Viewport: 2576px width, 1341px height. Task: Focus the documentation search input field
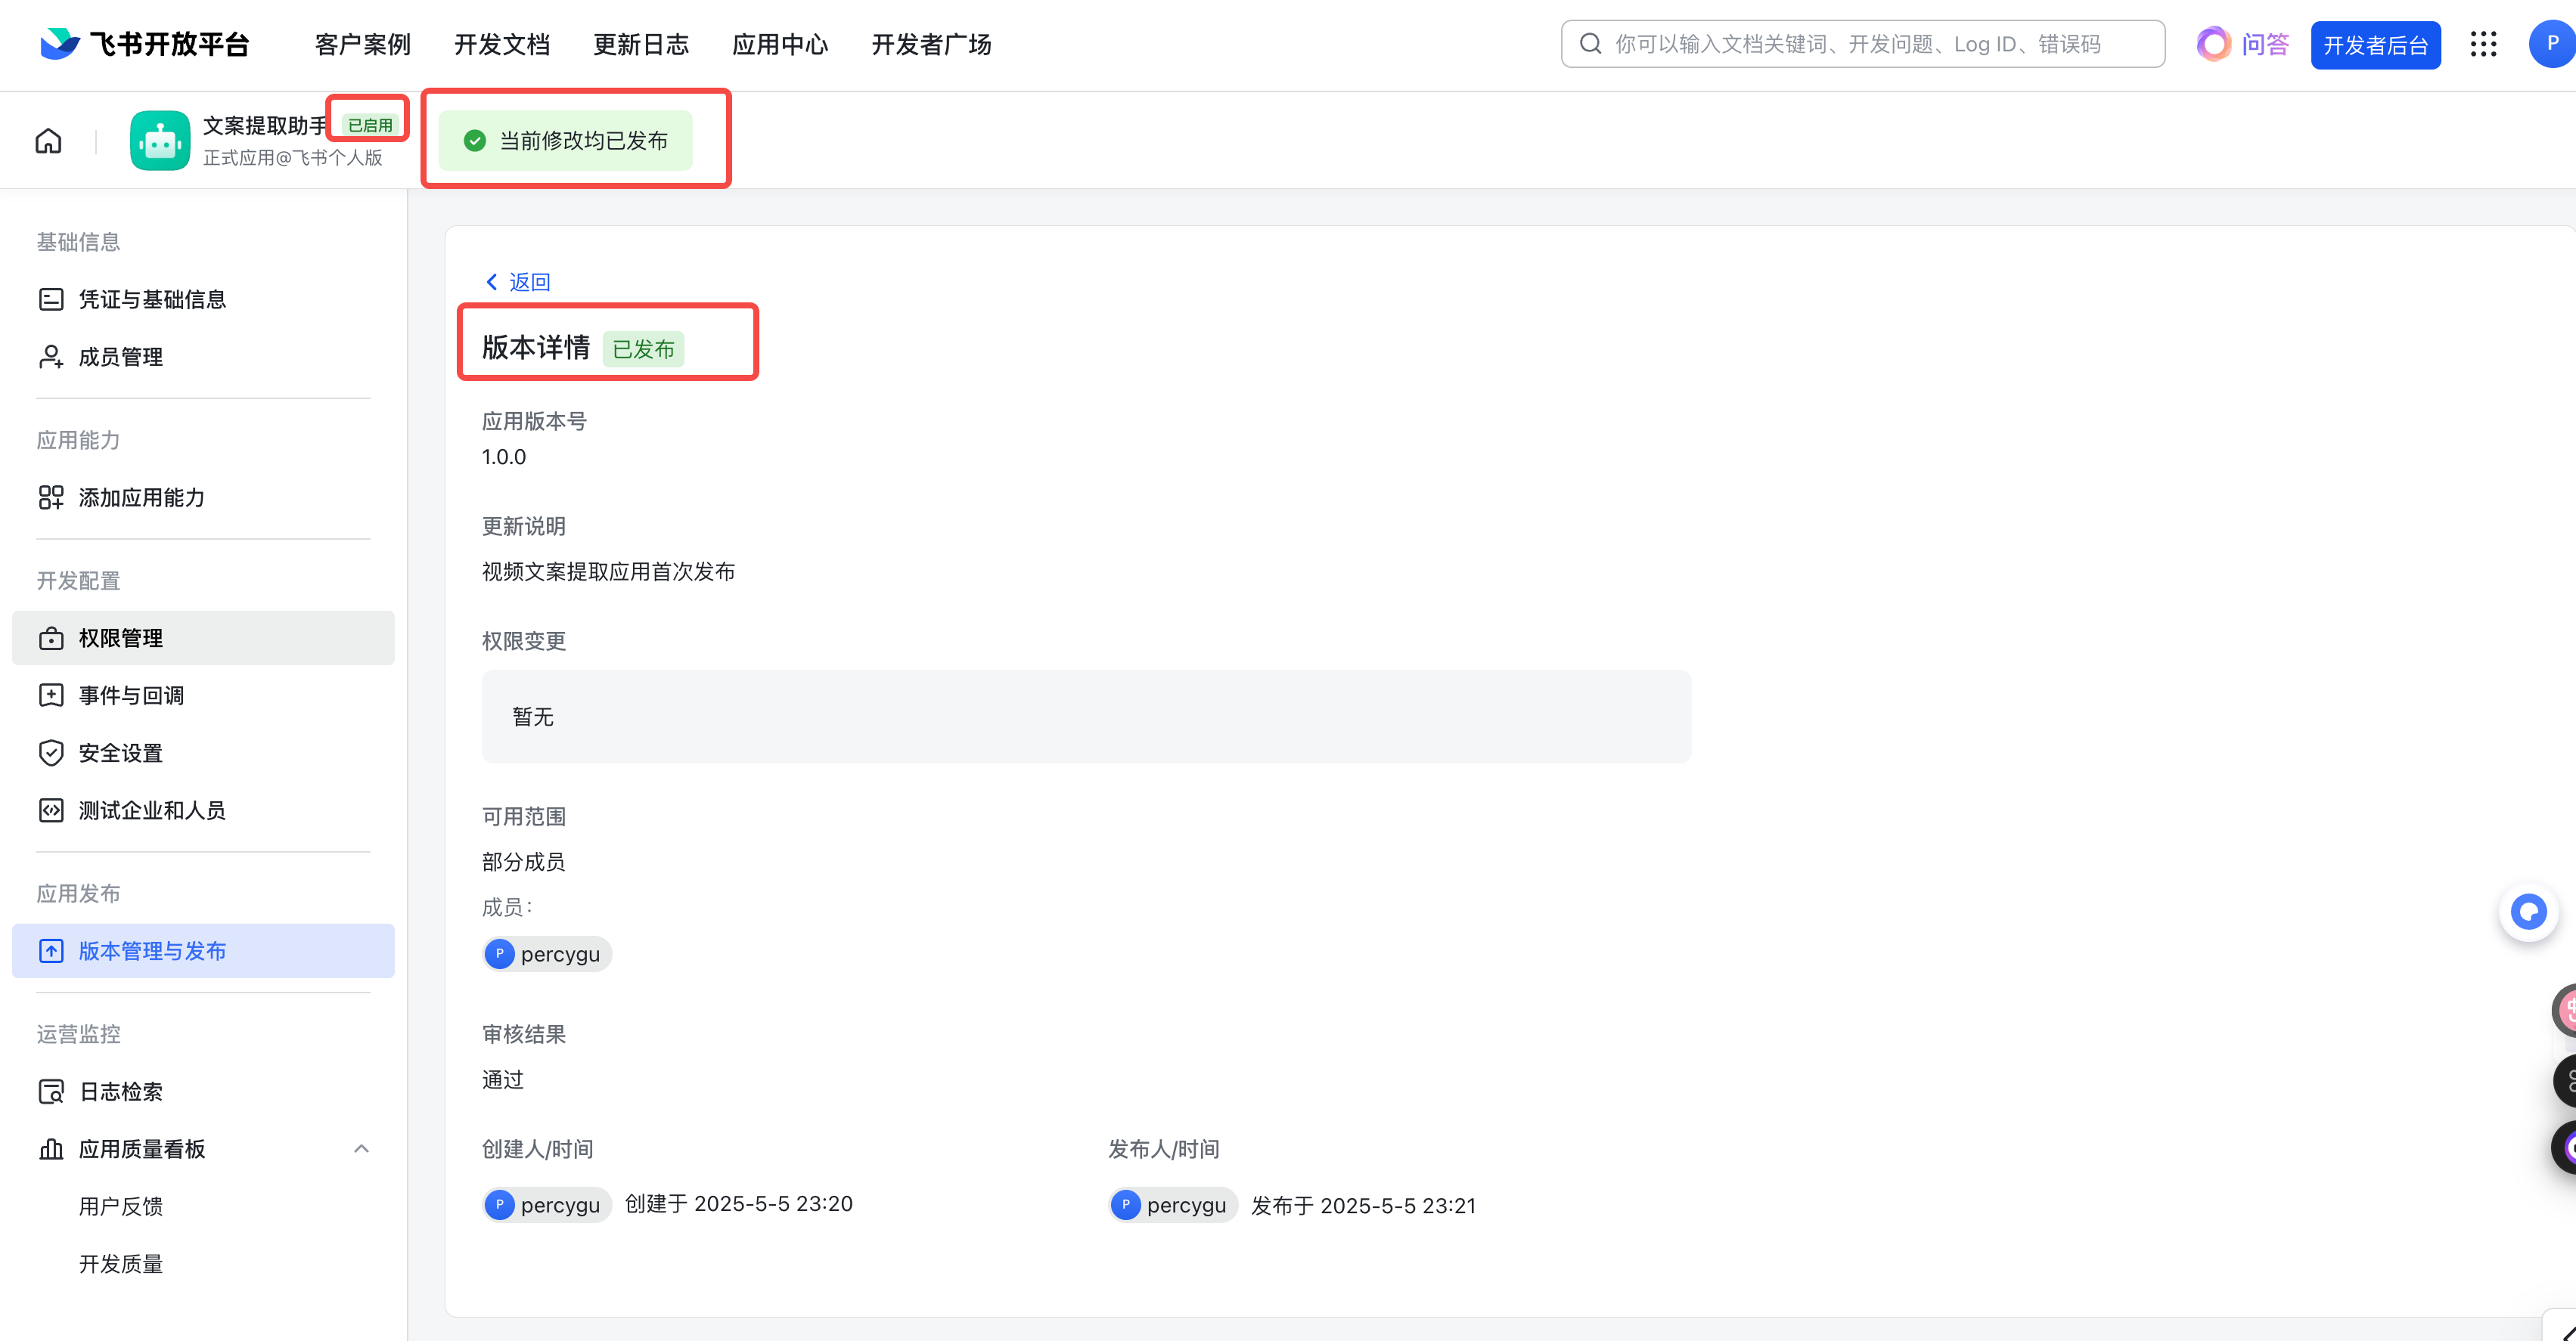point(1863,44)
